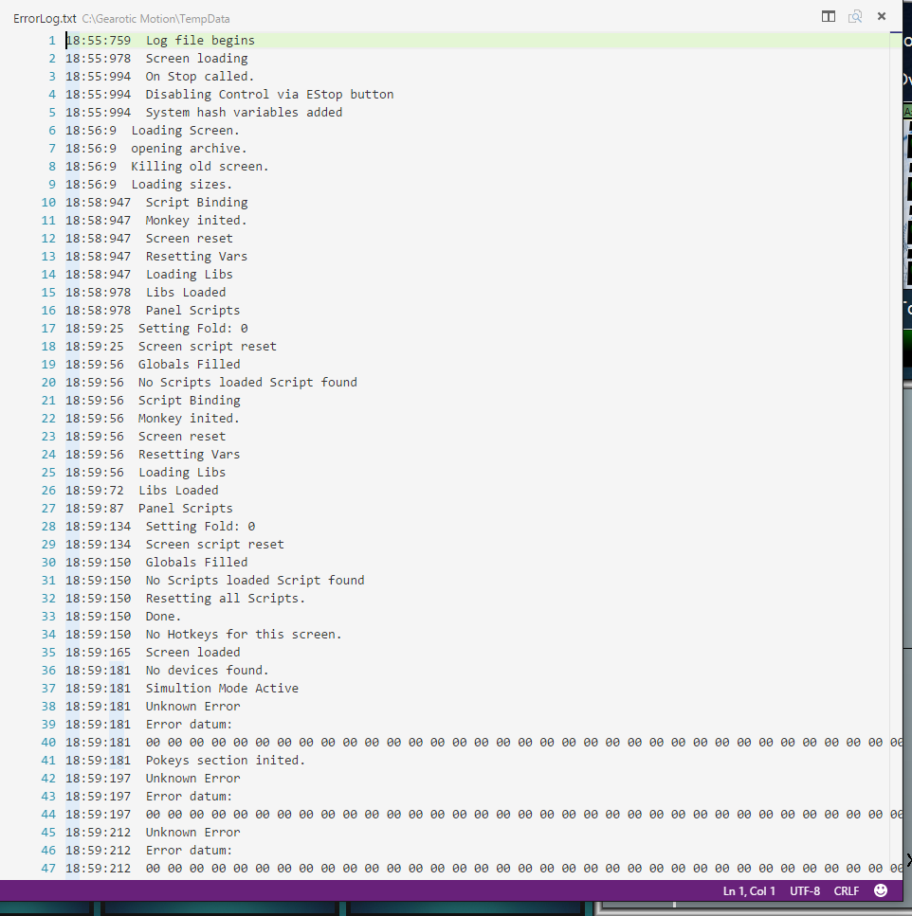Change the UTF-8 encoding selector
The image size is (912, 916).
tap(805, 891)
